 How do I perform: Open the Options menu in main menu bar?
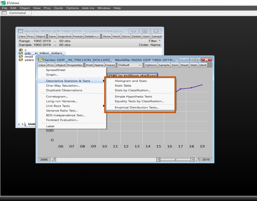(x=72, y=8)
